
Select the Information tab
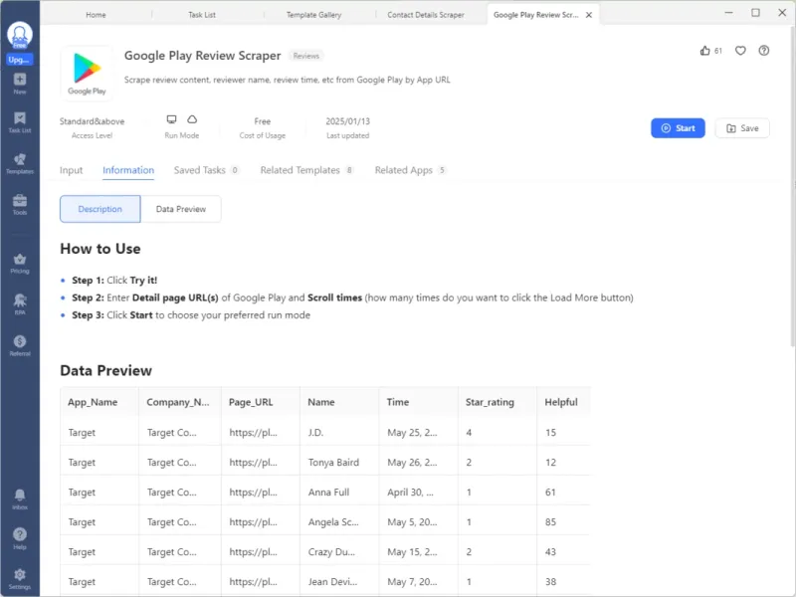128,170
